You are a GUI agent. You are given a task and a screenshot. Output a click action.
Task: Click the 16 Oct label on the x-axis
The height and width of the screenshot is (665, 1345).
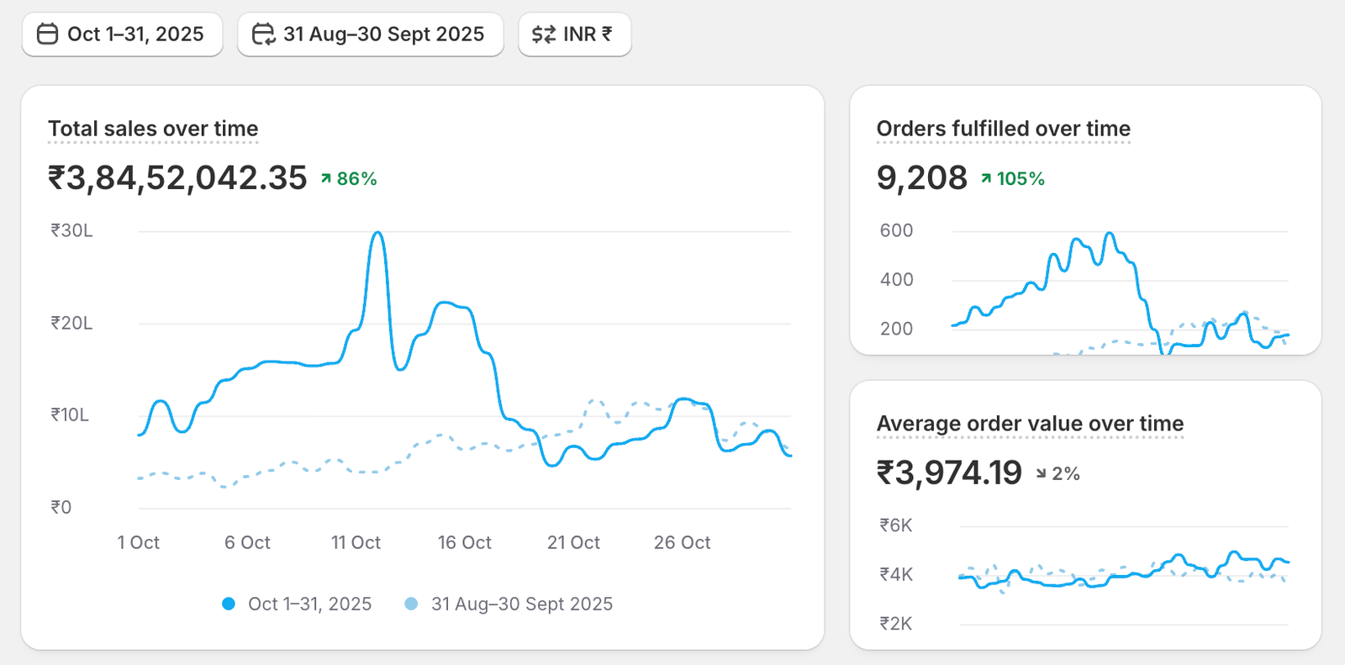coord(464,543)
